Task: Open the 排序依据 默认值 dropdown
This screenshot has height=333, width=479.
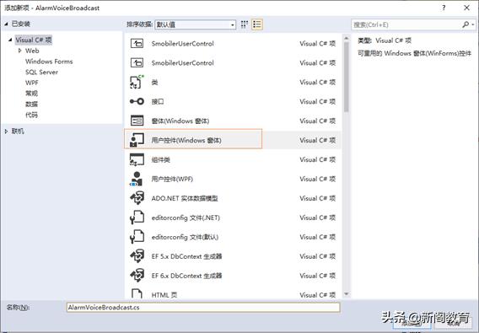Action: click(x=195, y=24)
